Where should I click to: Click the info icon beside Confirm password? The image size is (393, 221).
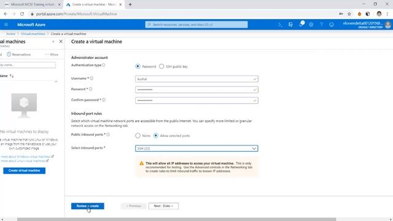click(104, 100)
